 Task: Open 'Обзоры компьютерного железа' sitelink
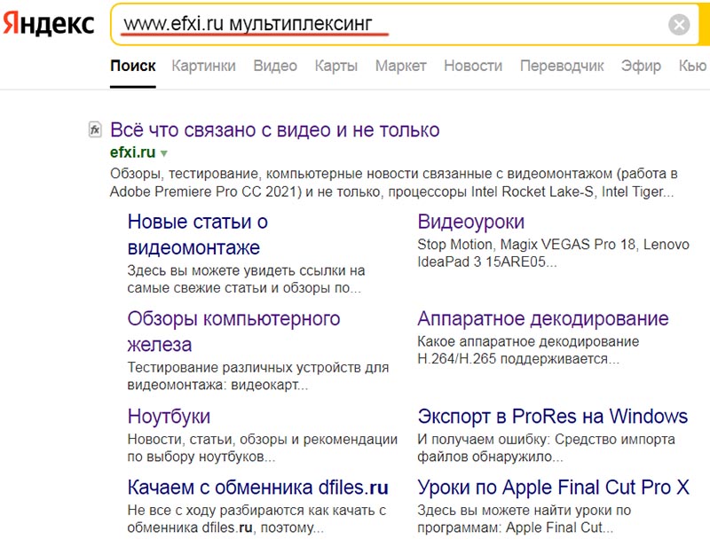click(233, 332)
